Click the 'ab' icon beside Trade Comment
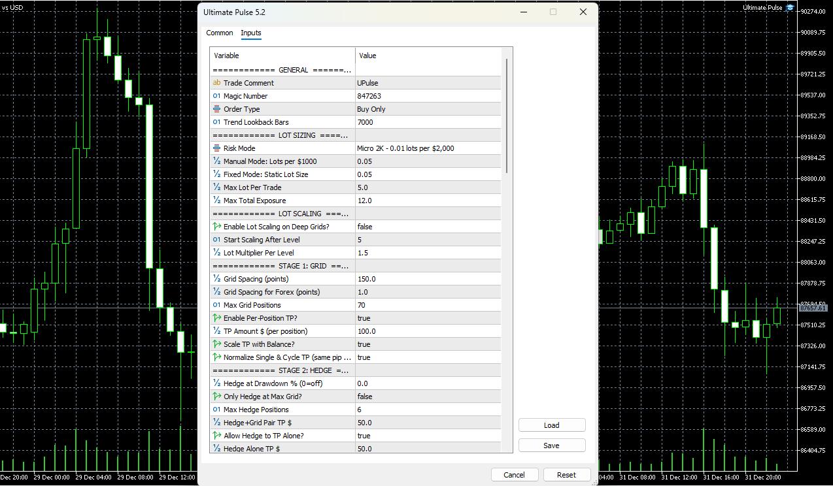The height and width of the screenshot is (486, 833). (216, 83)
